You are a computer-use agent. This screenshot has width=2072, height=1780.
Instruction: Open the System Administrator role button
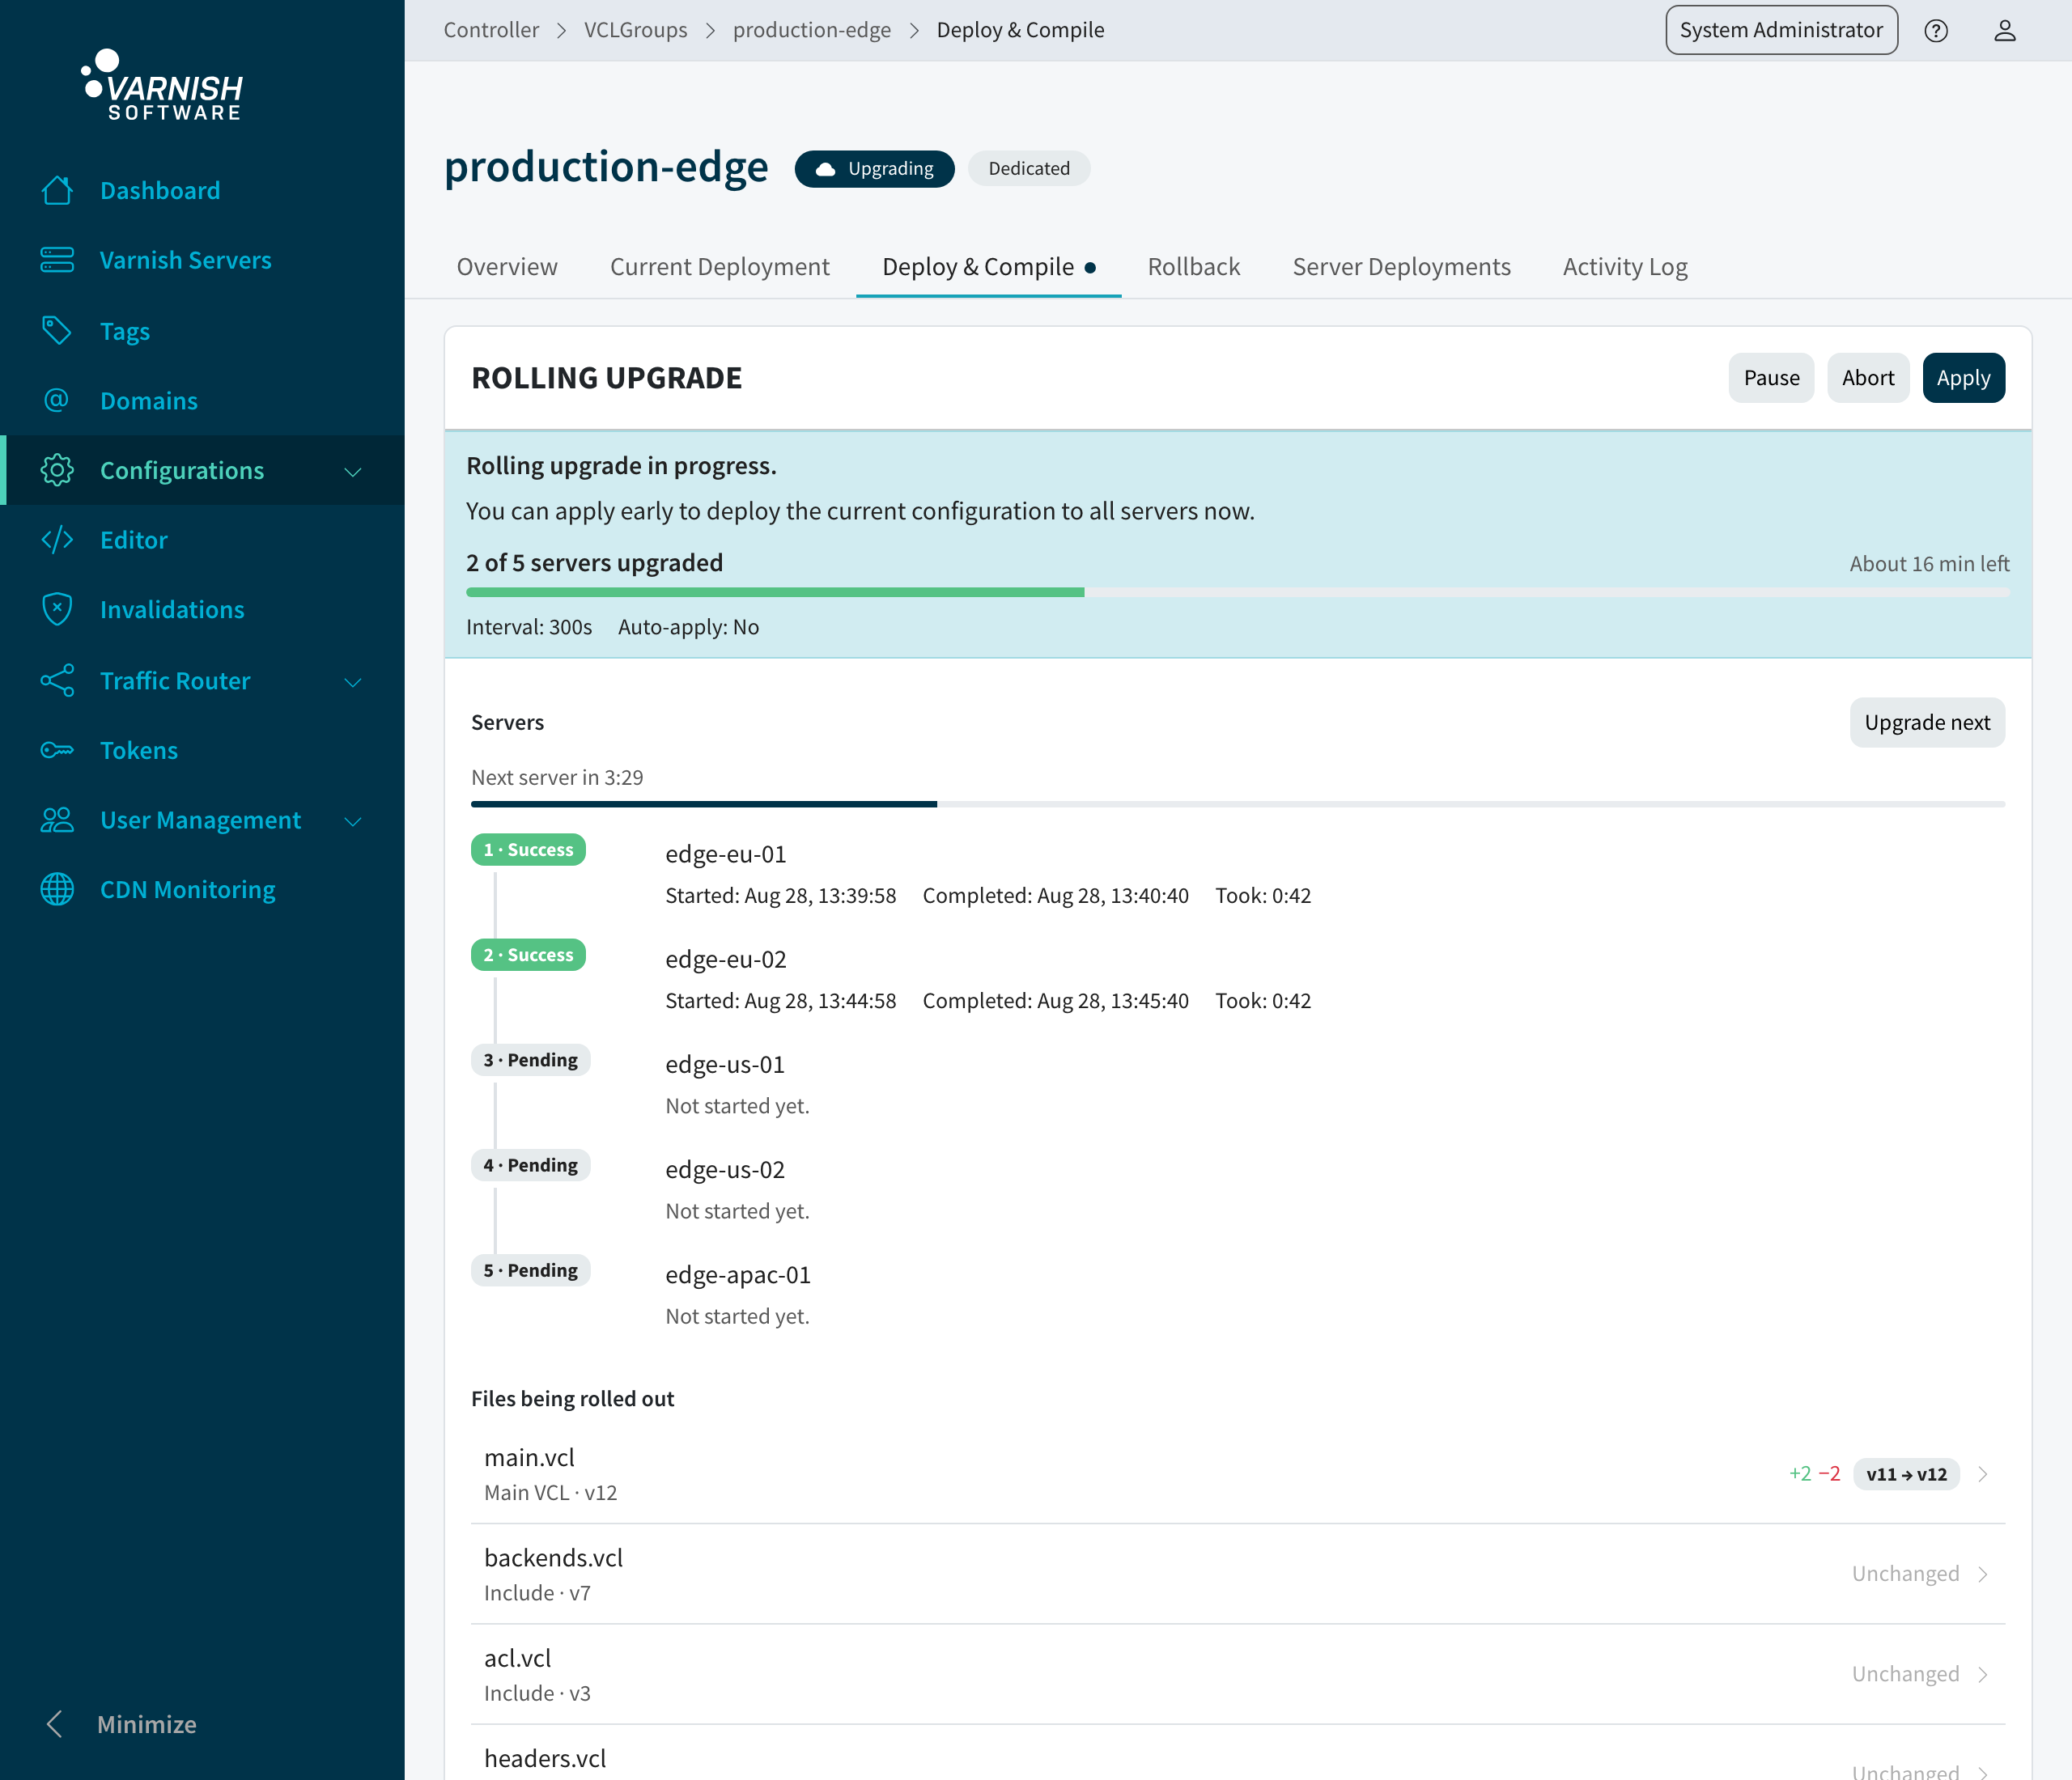click(x=1781, y=30)
